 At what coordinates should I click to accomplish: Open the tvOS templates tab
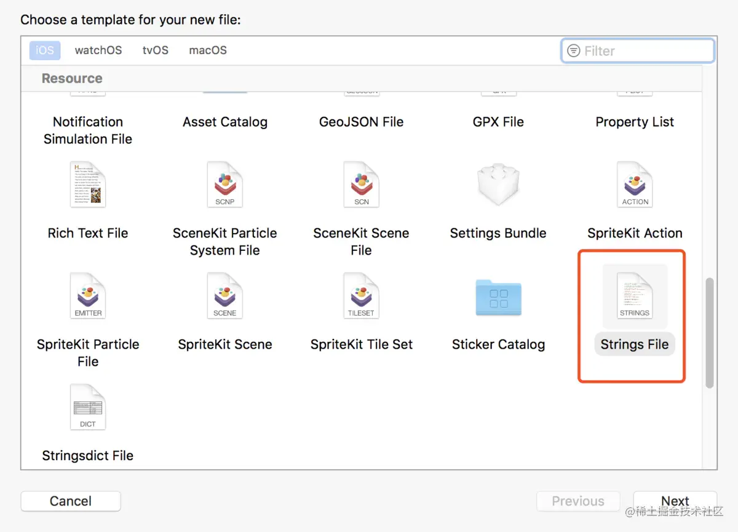click(156, 50)
